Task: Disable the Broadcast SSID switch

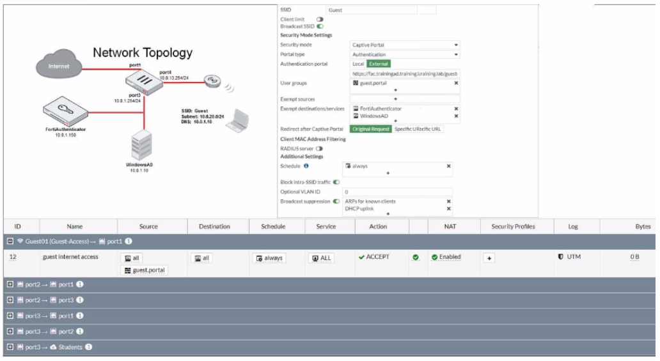Action: (x=320, y=26)
